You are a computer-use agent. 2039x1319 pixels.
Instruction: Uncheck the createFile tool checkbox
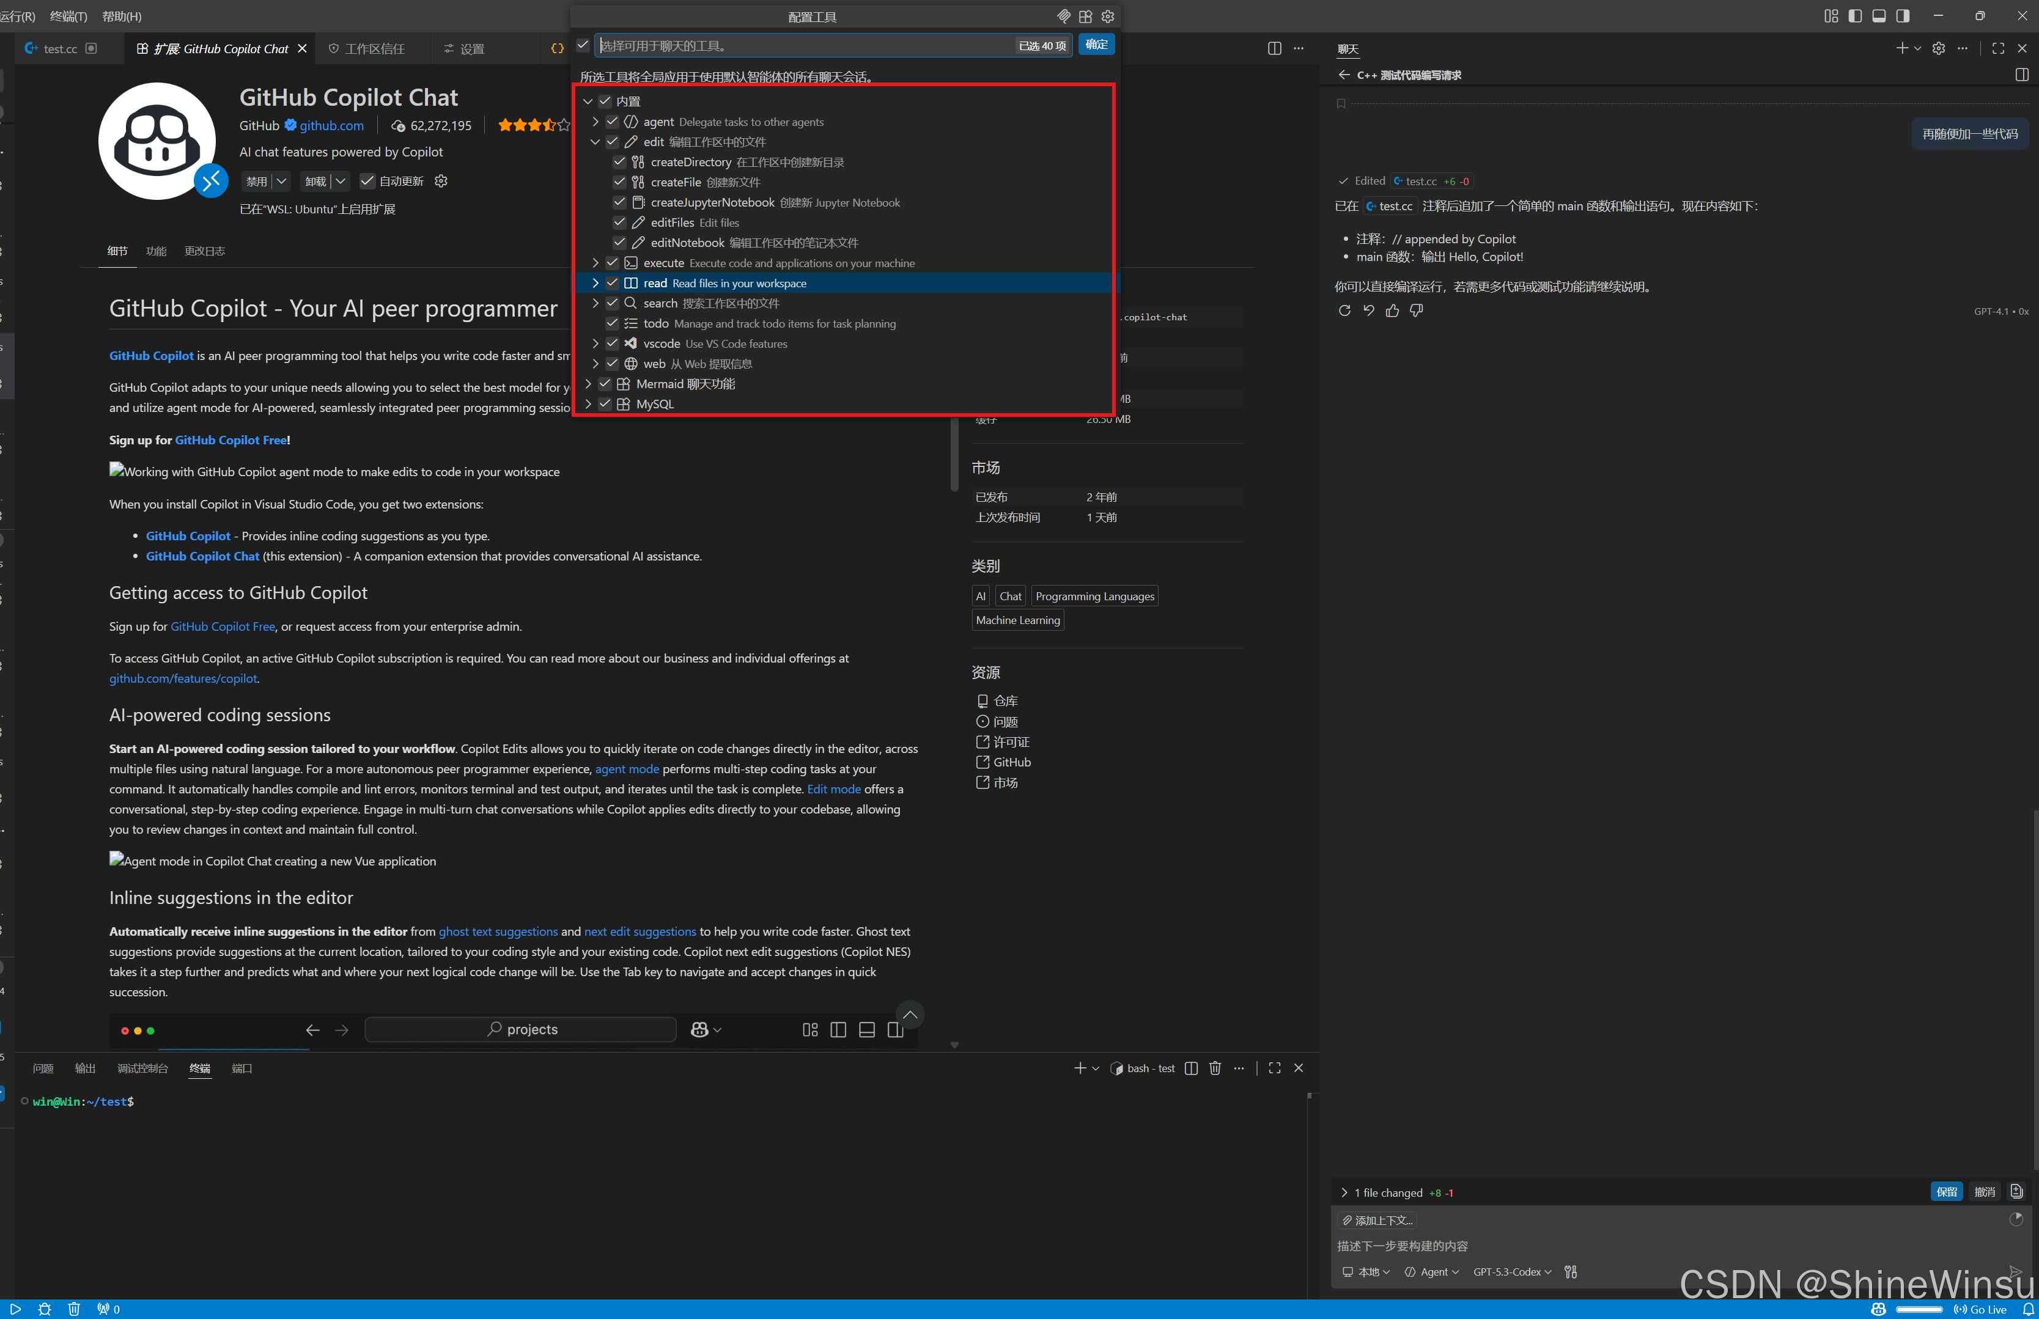click(619, 182)
